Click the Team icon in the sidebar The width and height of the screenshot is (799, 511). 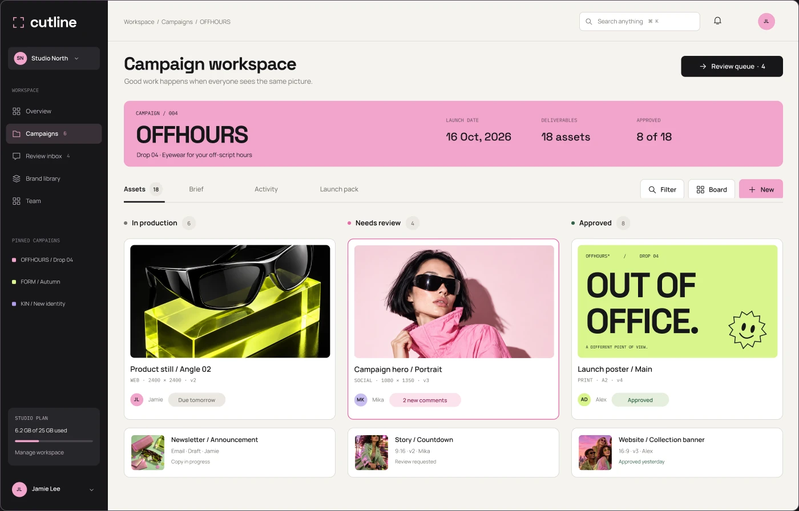pyautogui.click(x=17, y=201)
